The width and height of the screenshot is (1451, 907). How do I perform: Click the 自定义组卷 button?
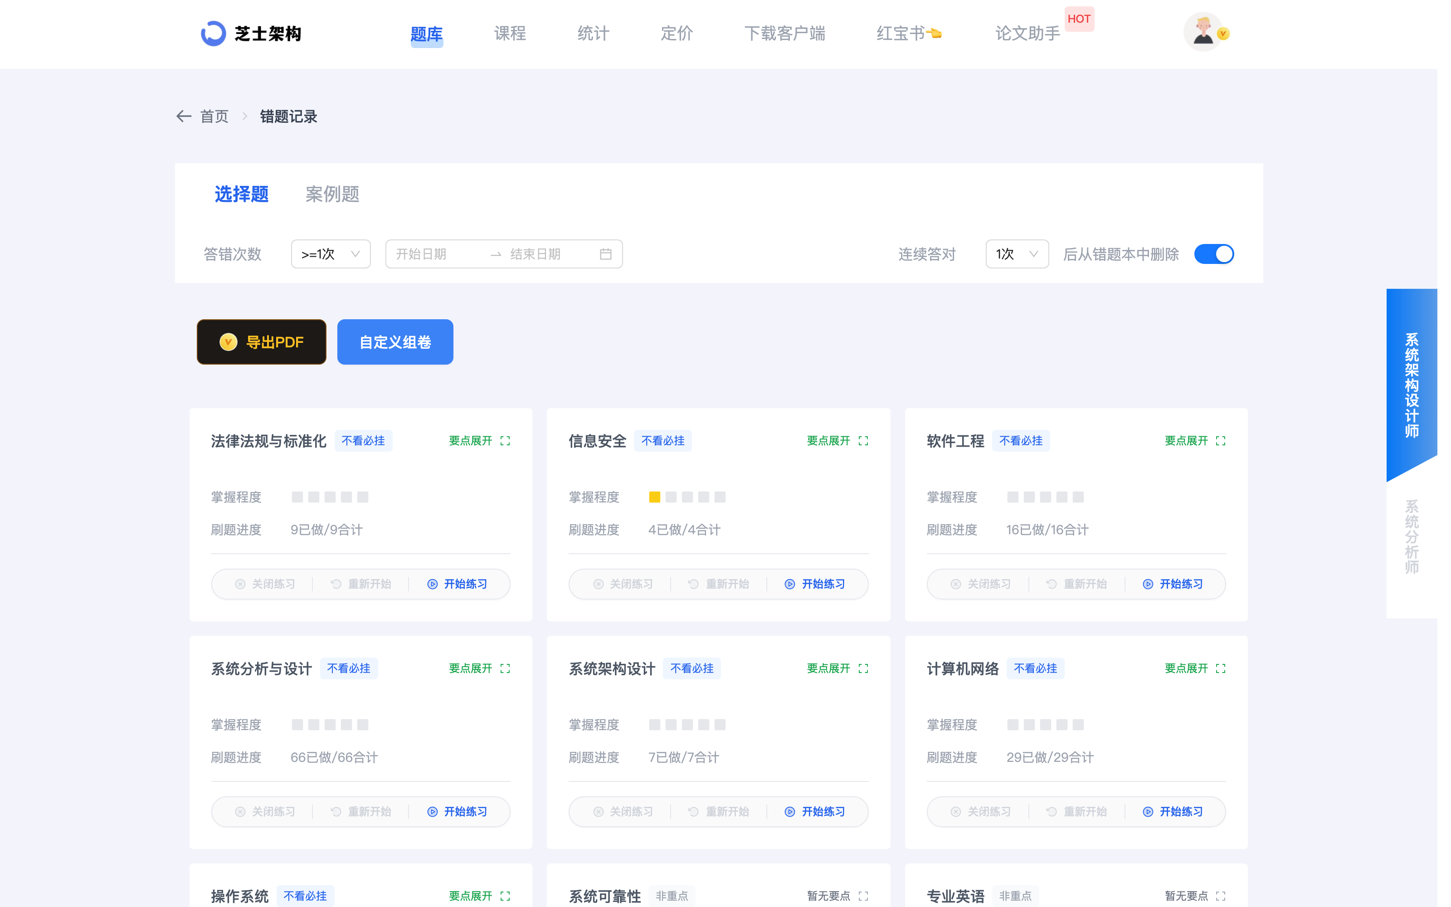click(395, 342)
